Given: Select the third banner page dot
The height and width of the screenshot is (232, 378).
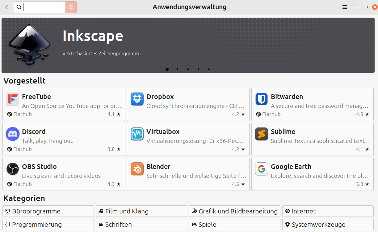Looking at the screenshot, I should click(x=188, y=69).
